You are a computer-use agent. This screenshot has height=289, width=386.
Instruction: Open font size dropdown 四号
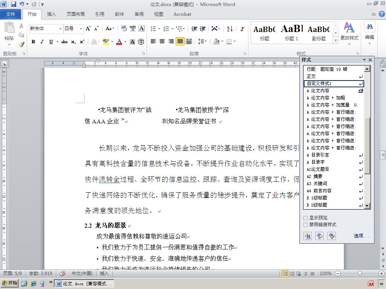81,29
